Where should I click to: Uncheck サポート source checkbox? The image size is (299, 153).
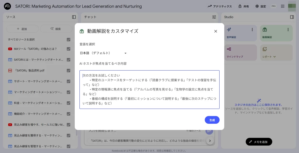pos(68,81)
